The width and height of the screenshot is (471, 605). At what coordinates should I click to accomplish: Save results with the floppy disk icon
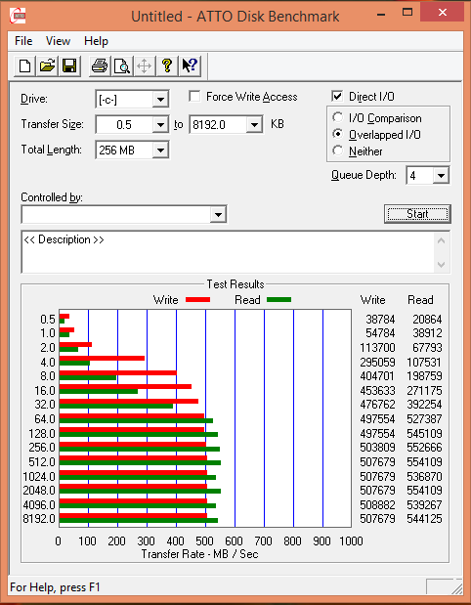pyautogui.click(x=69, y=65)
